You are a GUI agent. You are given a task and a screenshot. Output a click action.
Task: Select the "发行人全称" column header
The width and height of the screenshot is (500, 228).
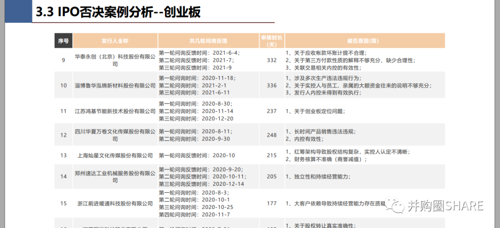[115, 41]
